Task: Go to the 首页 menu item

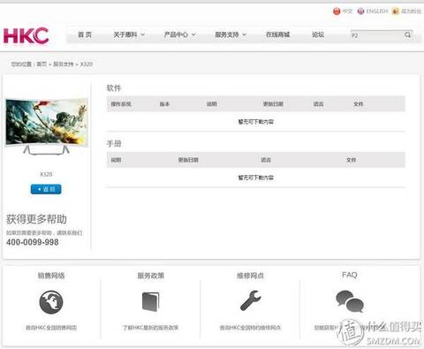Action: tap(85, 34)
